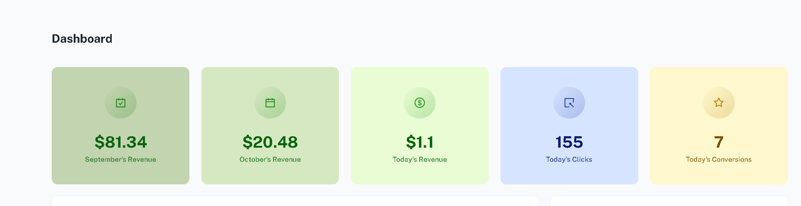
Task: Select the blue Today's Clicks card background
Action: pyautogui.click(x=569, y=125)
